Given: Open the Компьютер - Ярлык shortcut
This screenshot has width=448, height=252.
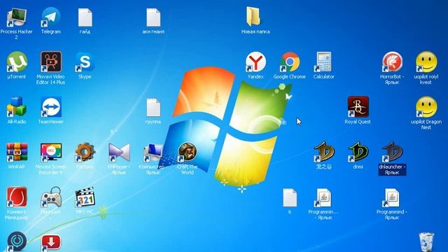Looking at the screenshot, I should coord(153,152).
